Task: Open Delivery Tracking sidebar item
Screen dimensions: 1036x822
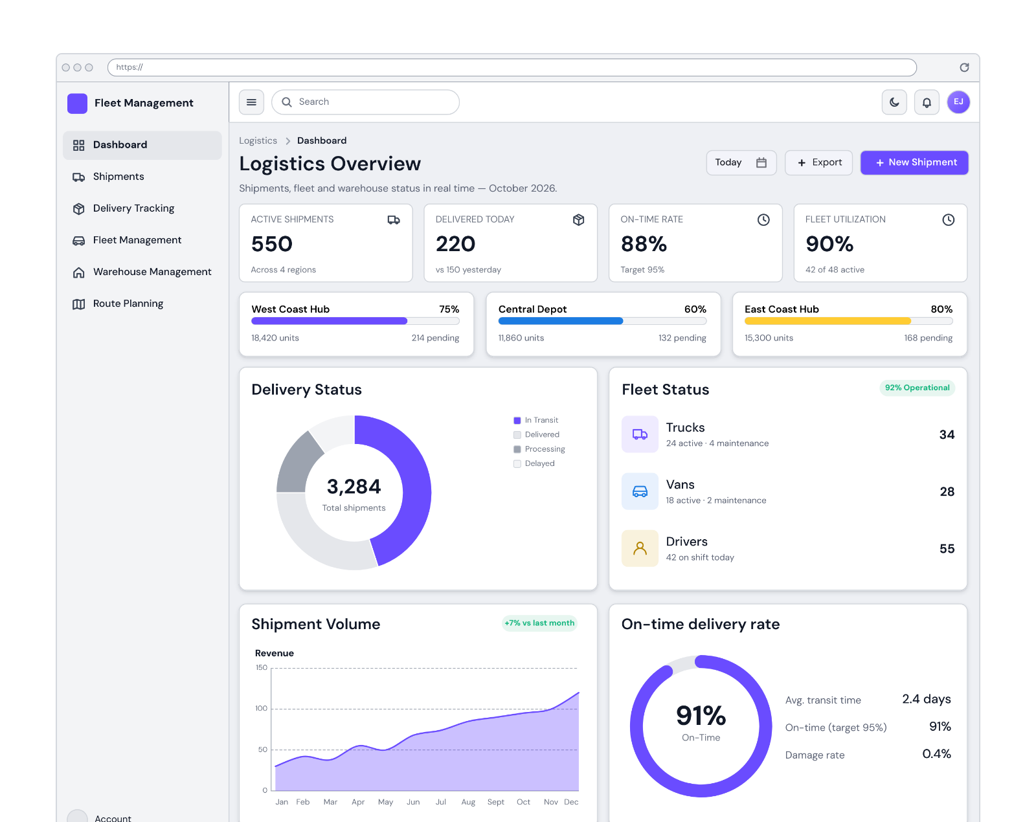Action: click(142, 208)
